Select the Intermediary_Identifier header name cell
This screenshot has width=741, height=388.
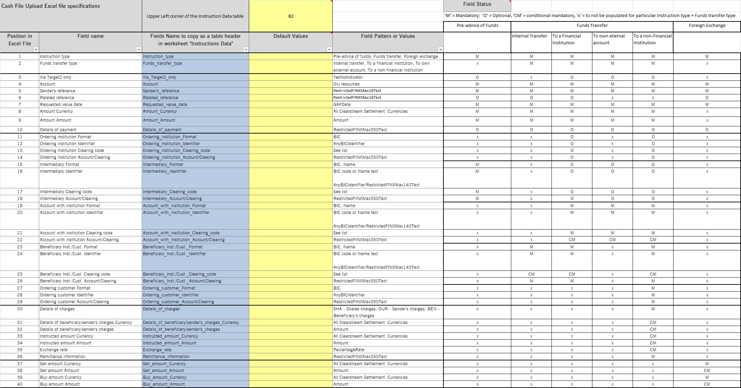pos(195,178)
